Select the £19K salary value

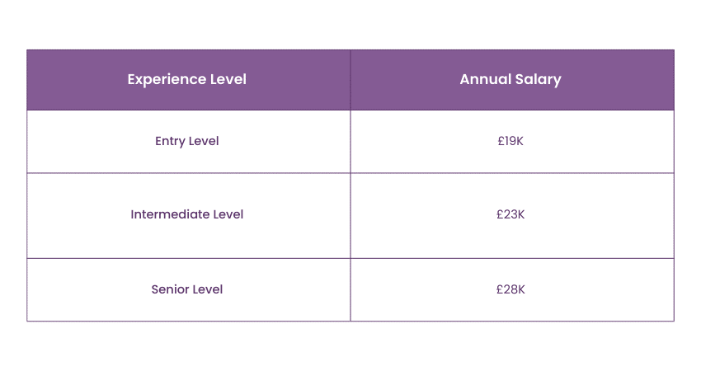point(510,141)
